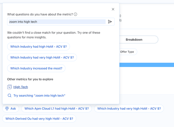Choose the "Which Derived Ou" suggestion chip
Viewport: 174px width, 127px height.
tap(39, 119)
